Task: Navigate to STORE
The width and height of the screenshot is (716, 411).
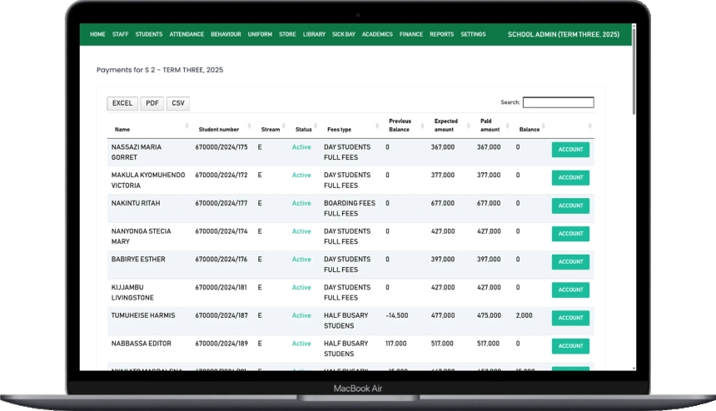Action: coord(287,34)
